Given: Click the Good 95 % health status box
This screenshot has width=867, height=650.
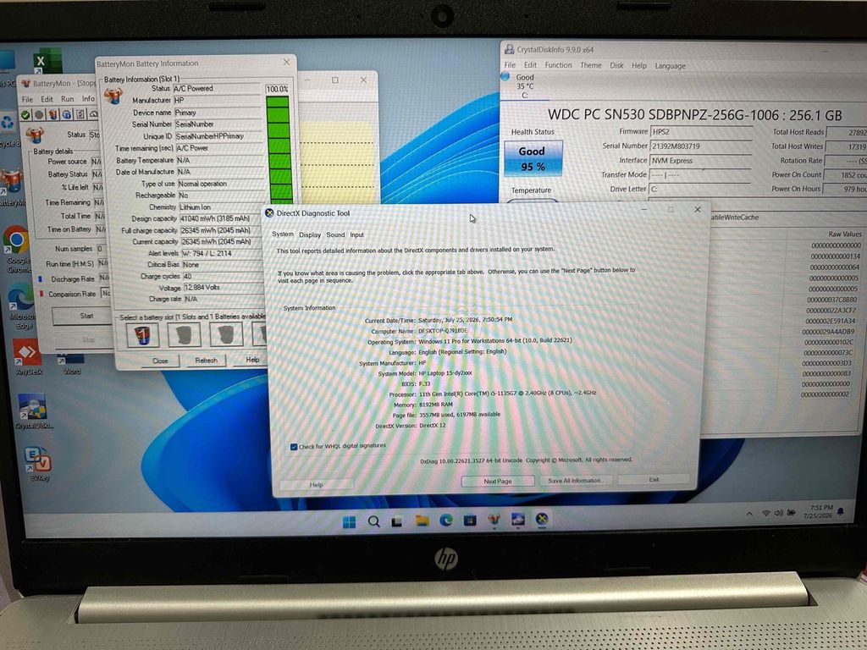Looking at the screenshot, I should coord(533,158).
